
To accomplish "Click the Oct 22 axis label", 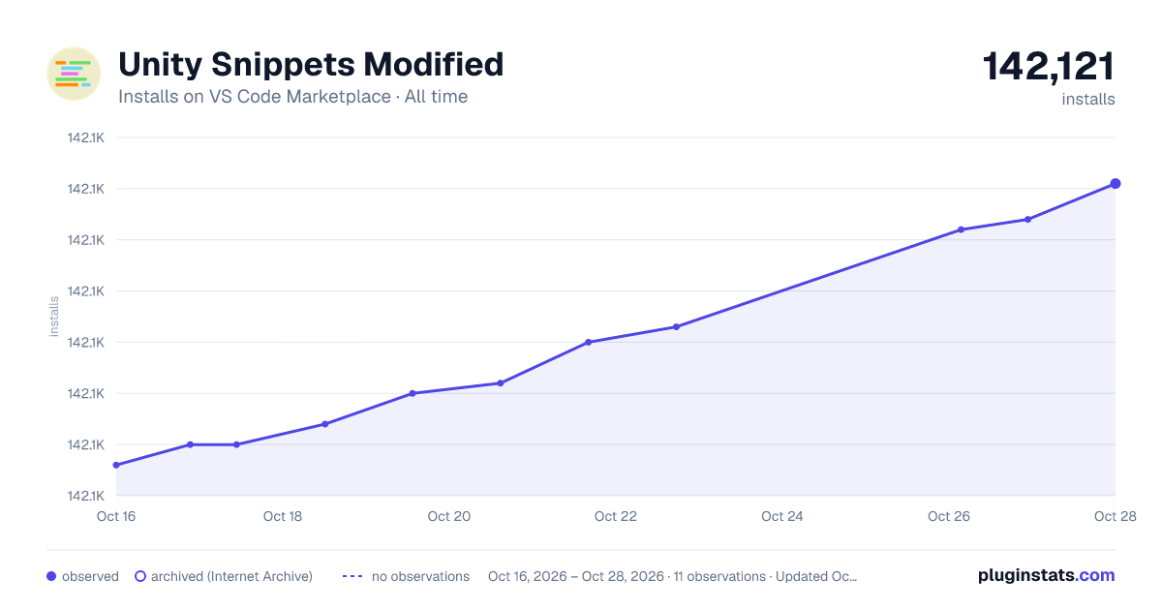I will click(616, 516).
